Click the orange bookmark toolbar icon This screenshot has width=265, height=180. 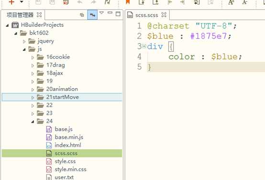128,2
